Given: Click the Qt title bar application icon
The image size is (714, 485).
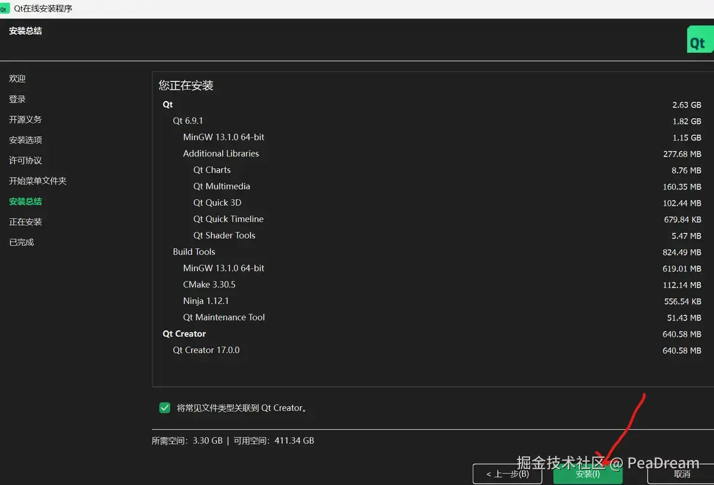Looking at the screenshot, I should coord(5,8).
